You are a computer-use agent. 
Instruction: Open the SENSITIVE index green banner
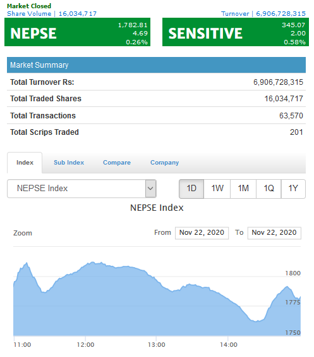236,32
